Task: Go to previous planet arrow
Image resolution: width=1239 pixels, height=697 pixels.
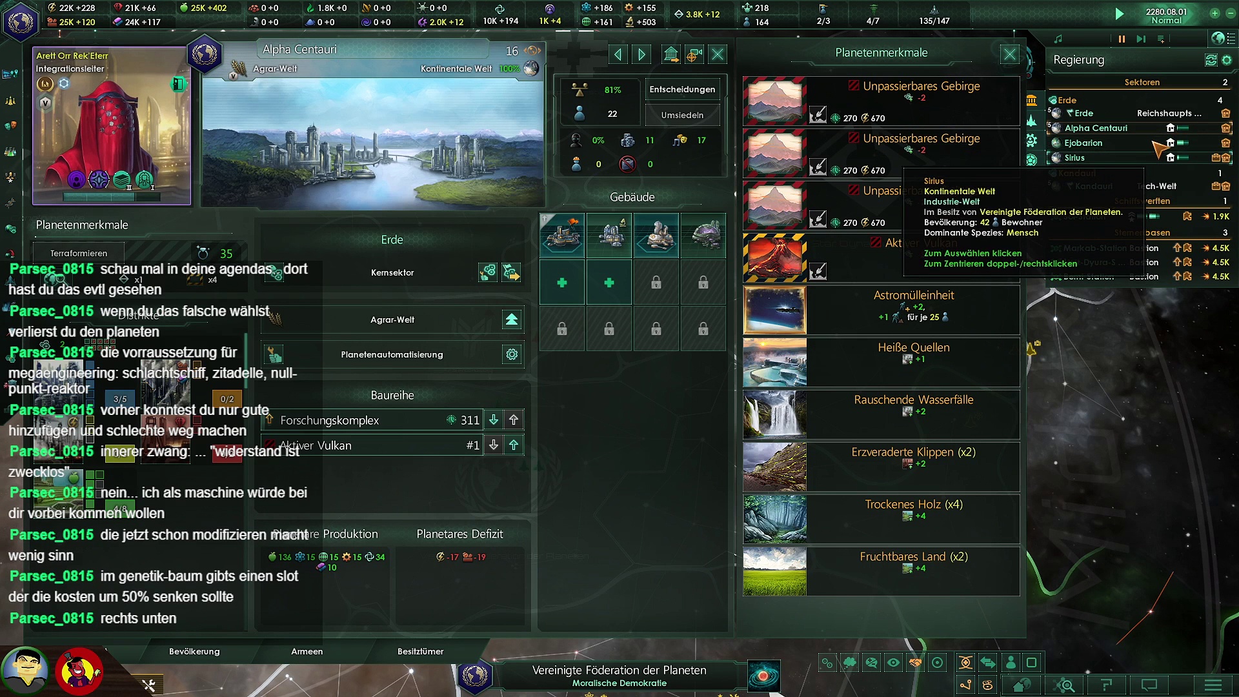Action: coord(618,55)
